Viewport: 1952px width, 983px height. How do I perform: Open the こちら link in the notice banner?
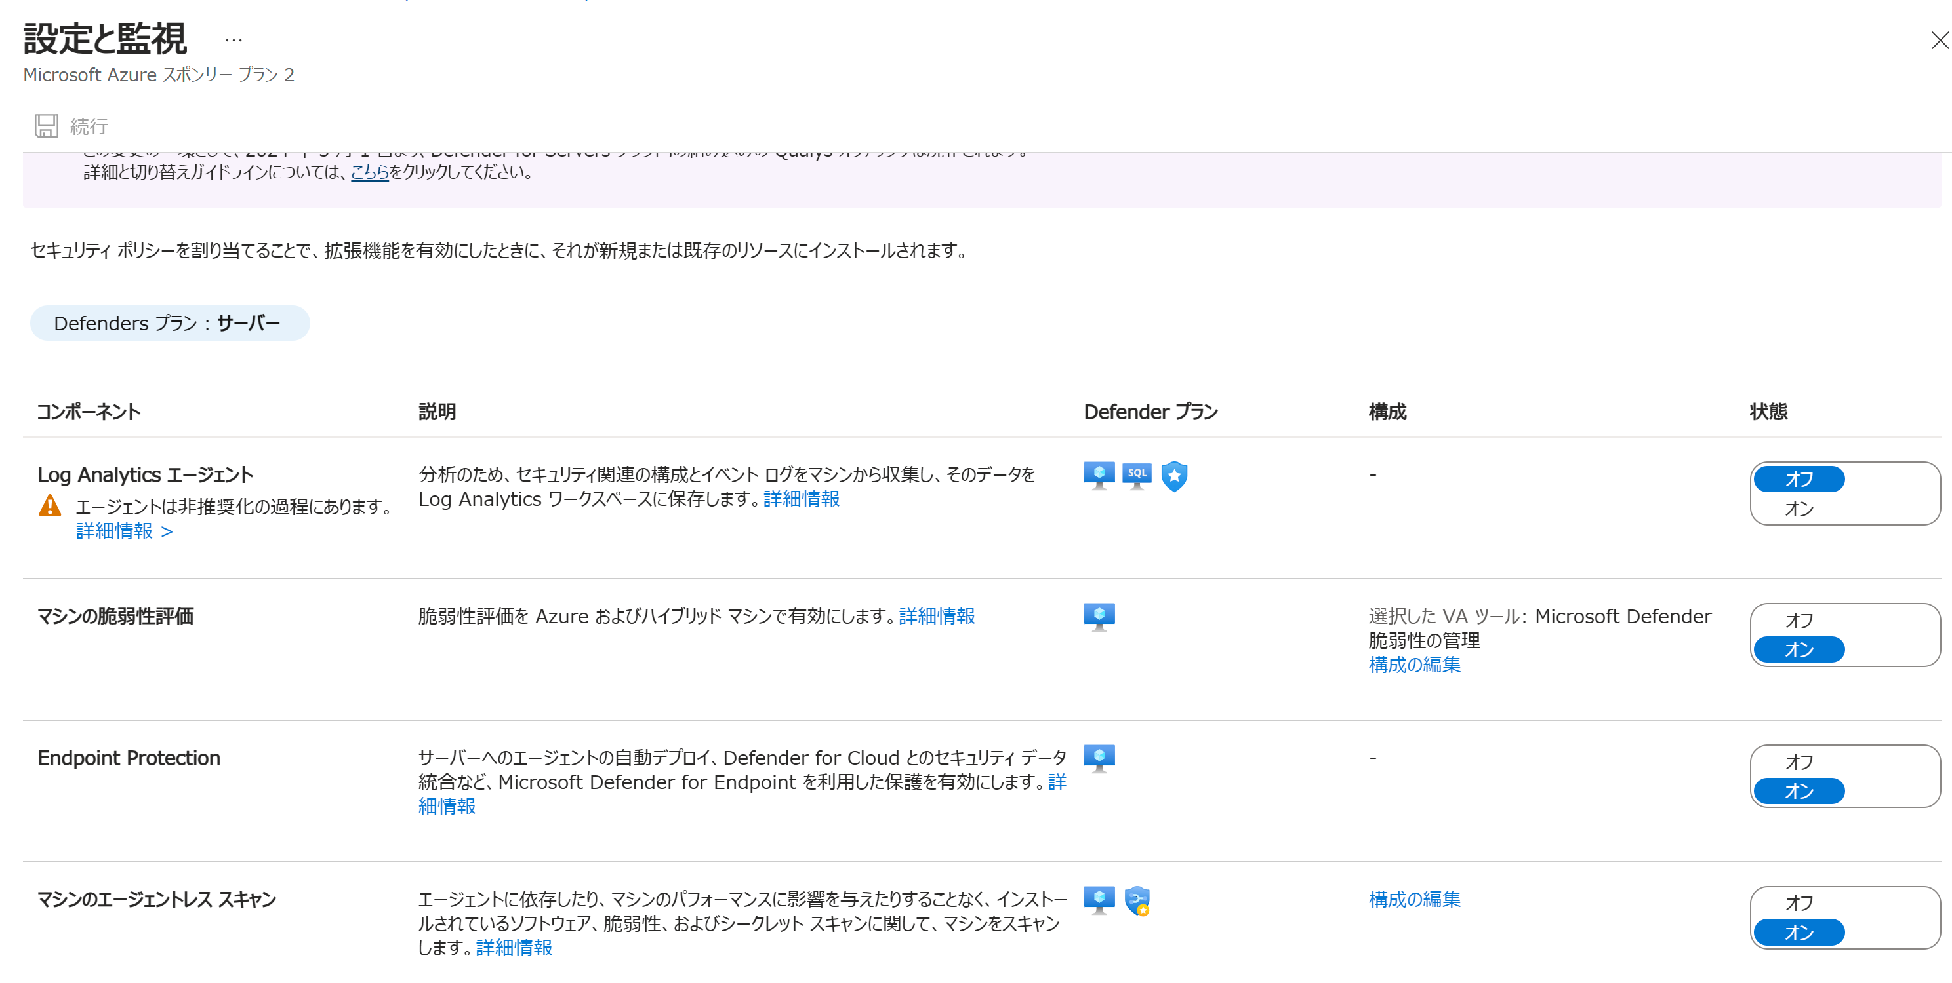[369, 172]
